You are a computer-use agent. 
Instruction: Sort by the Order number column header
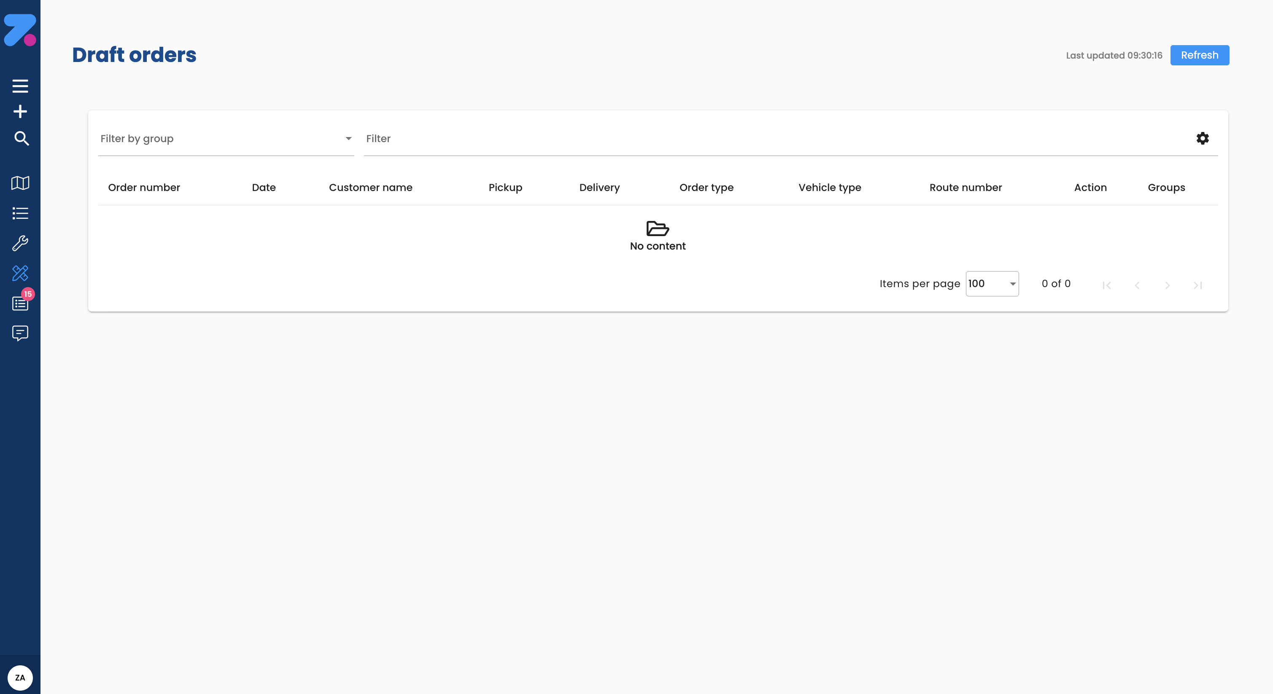(x=144, y=187)
